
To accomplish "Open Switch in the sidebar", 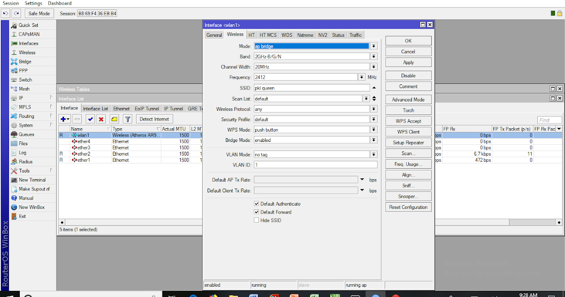I will 25,80.
